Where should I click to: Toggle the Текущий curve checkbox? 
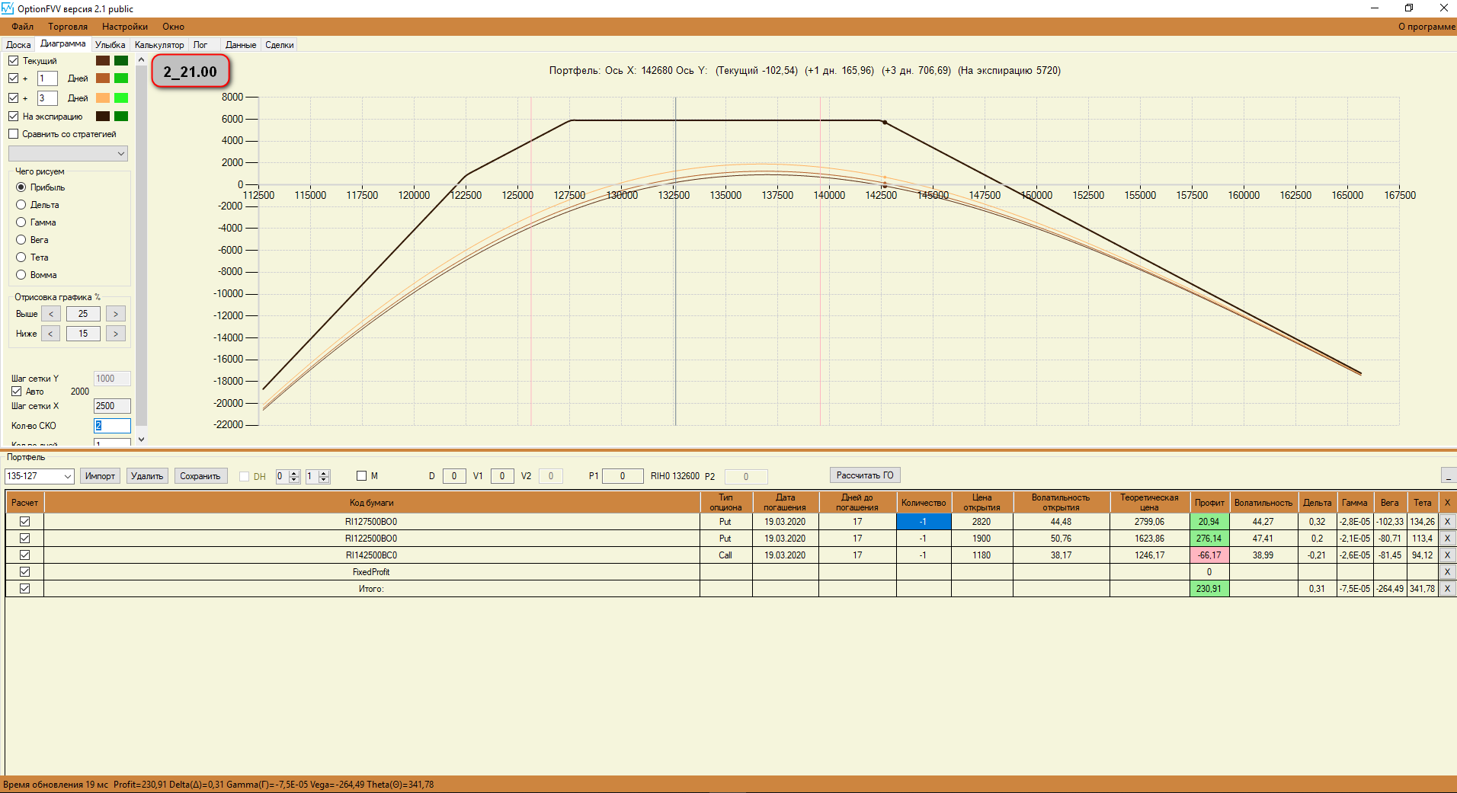[14, 61]
